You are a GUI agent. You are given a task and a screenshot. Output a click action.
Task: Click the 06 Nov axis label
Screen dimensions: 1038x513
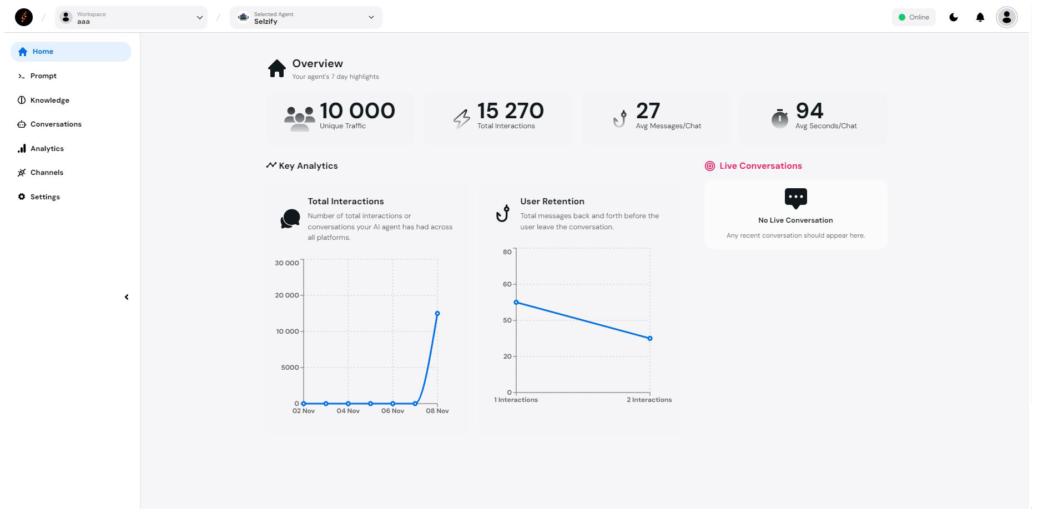click(x=392, y=411)
